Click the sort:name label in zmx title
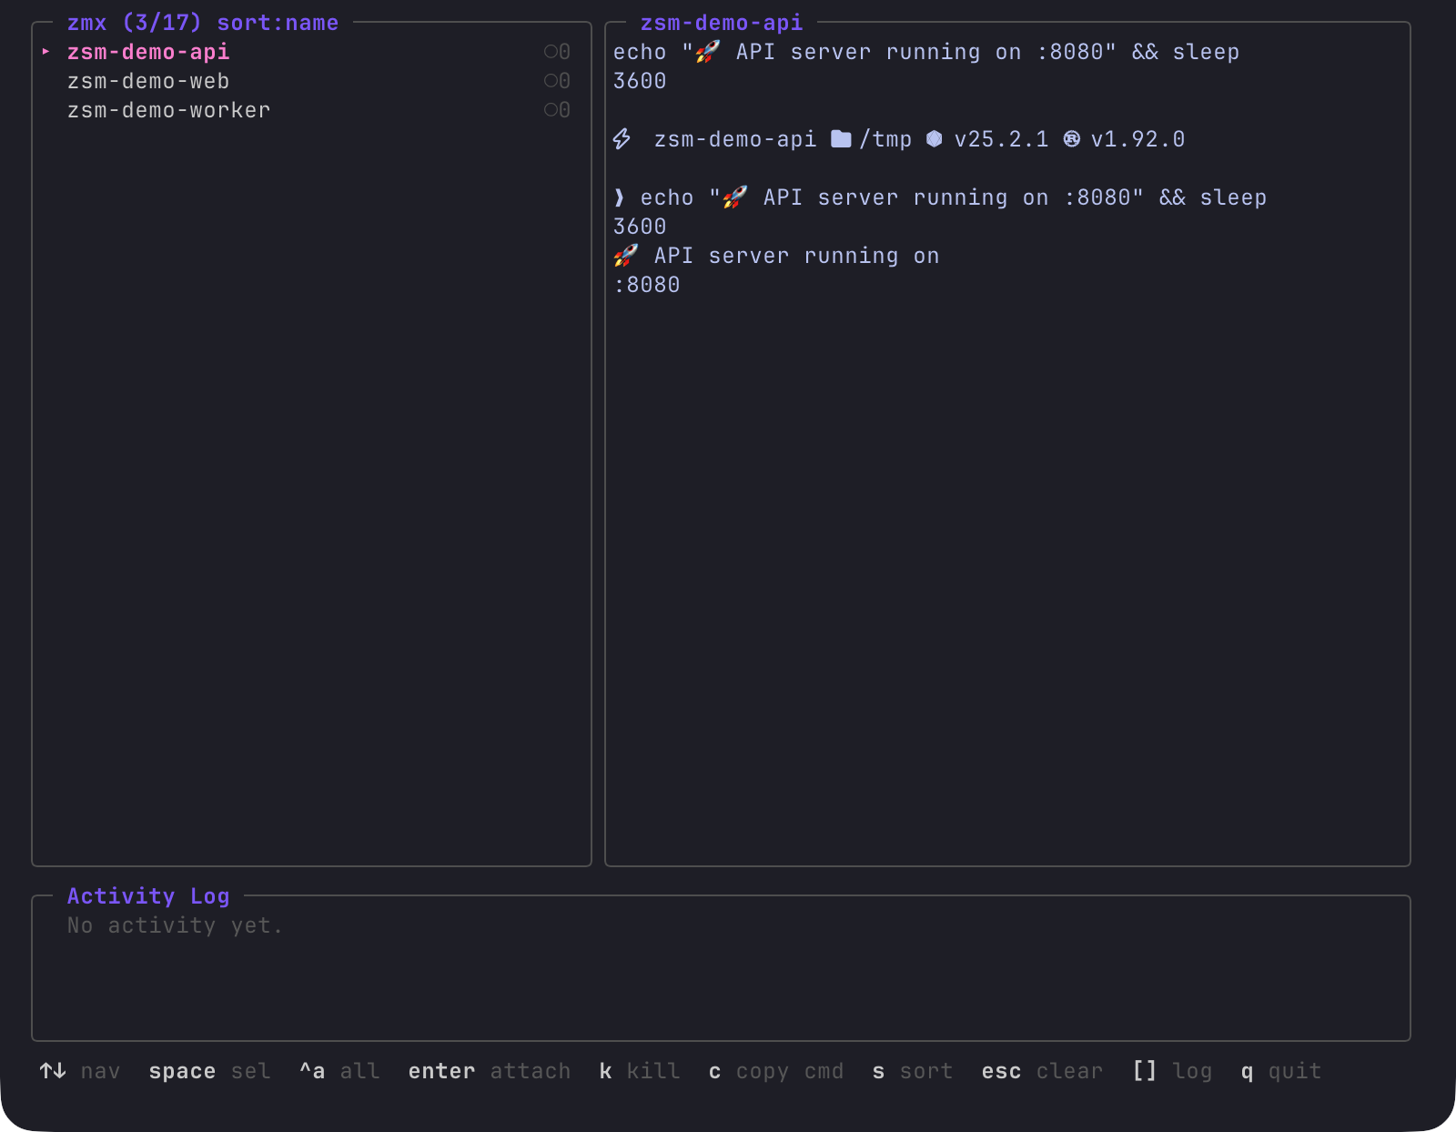 [x=278, y=23]
